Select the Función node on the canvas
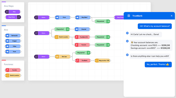 pyautogui.click(x=82, y=45)
